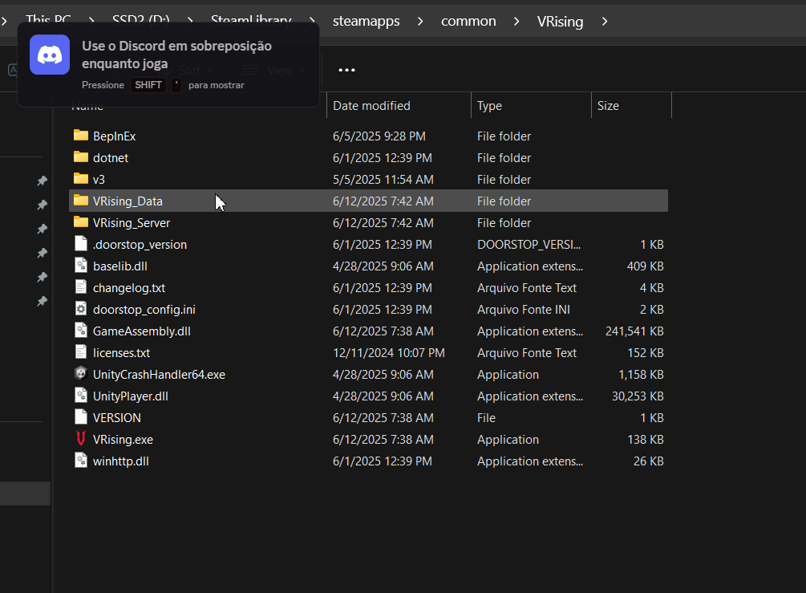Expand the chevron after VRising in the path

[x=605, y=21]
